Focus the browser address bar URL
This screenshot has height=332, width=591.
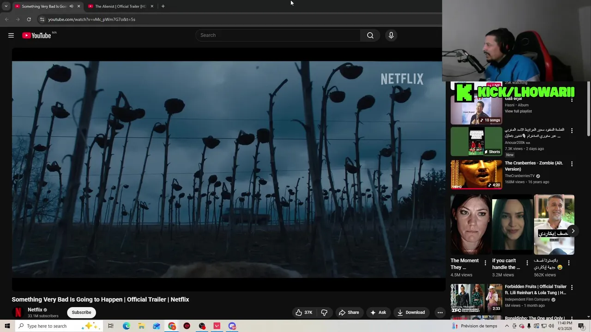coord(91,19)
